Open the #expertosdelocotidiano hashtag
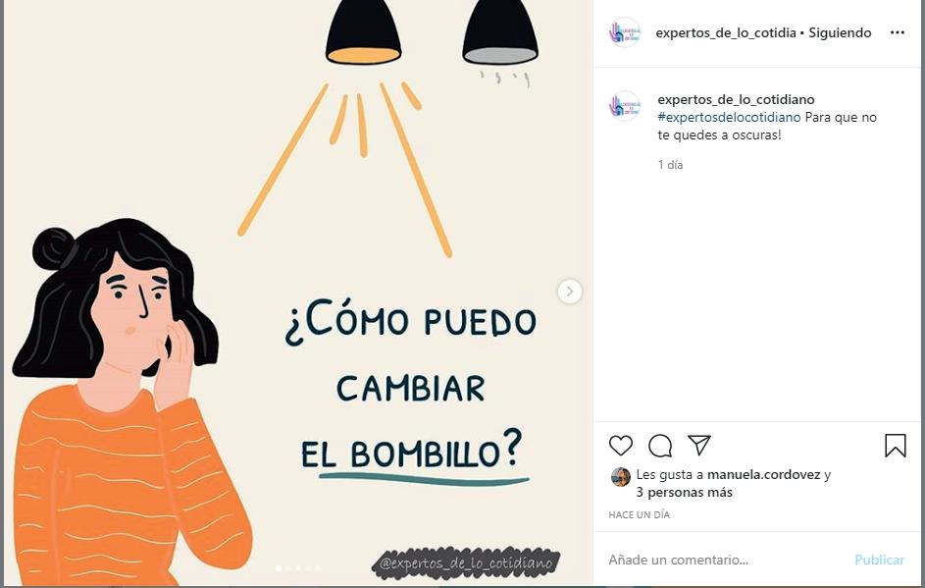The height and width of the screenshot is (588, 925). 729,117
